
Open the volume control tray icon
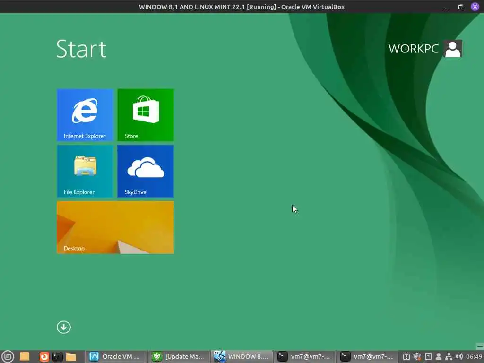pyautogui.click(x=459, y=356)
